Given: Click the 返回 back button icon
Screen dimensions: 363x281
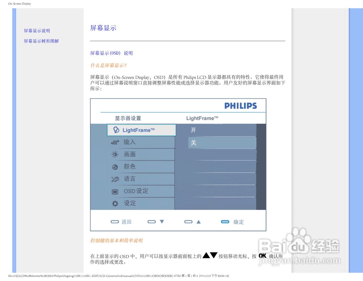Looking at the screenshot, I should (115, 222).
